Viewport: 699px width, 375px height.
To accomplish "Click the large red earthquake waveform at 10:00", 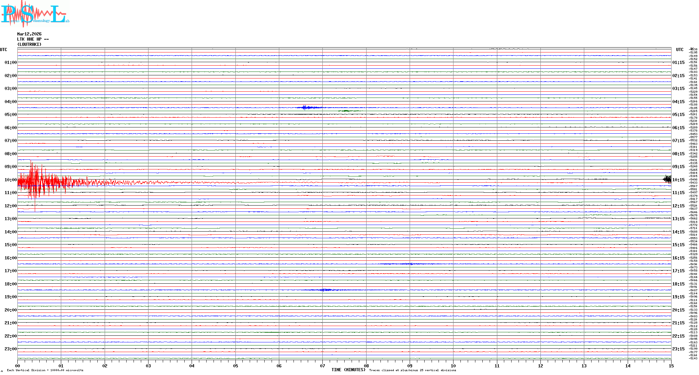I will click(38, 182).
